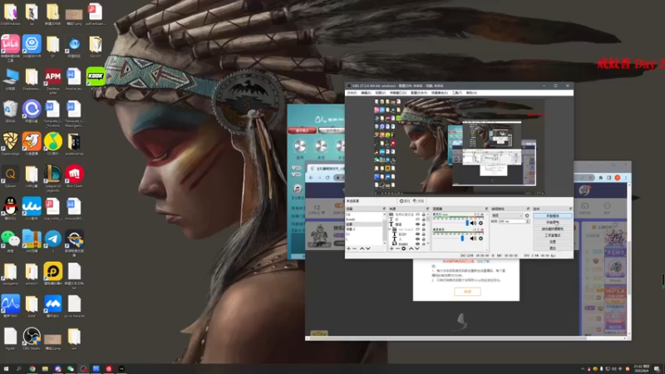
Task: Click Start Streaming (开始推流) in OBS controls
Action: [552, 216]
